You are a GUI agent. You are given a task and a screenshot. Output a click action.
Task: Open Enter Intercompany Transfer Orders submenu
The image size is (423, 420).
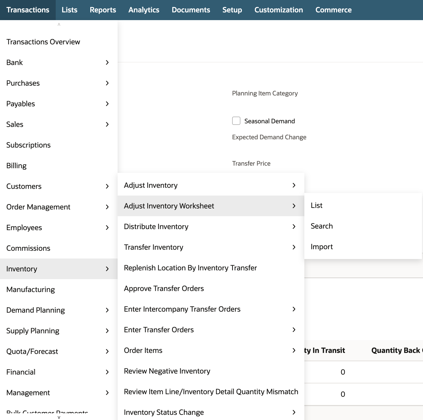pyautogui.click(x=211, y=309)
